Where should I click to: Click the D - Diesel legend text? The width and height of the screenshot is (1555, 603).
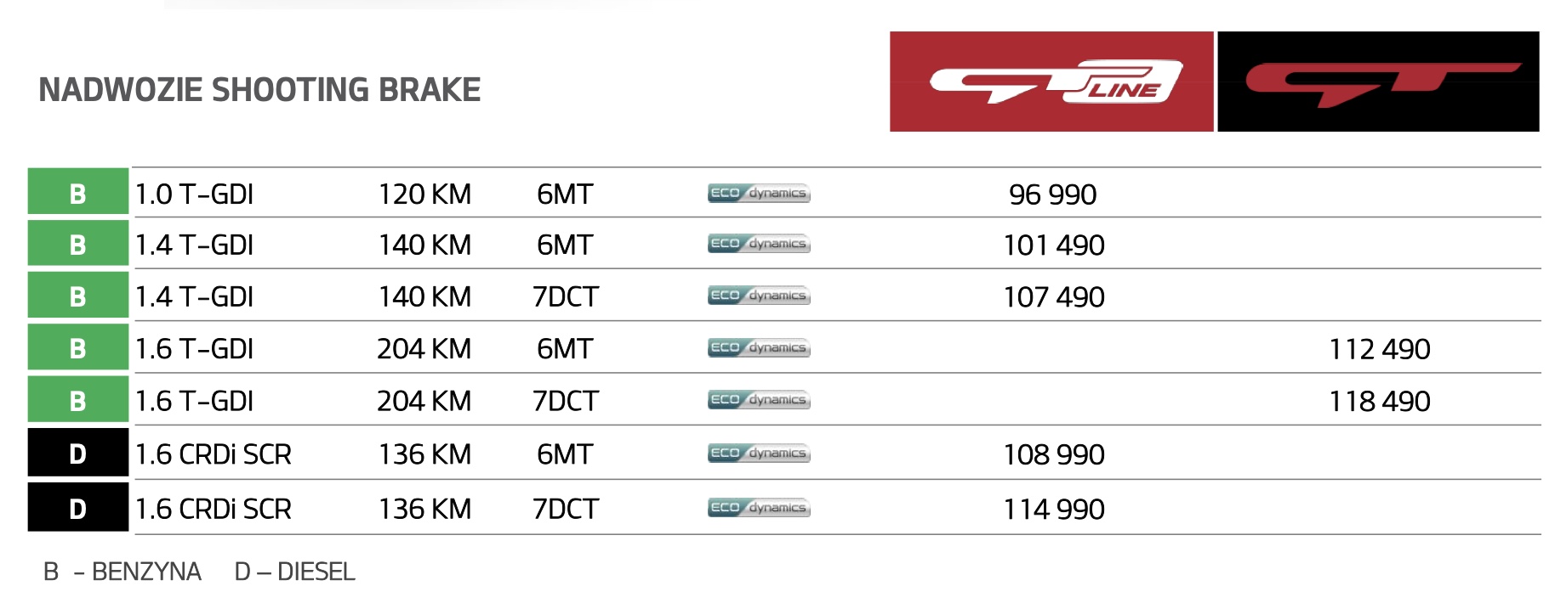click(294, 572)
